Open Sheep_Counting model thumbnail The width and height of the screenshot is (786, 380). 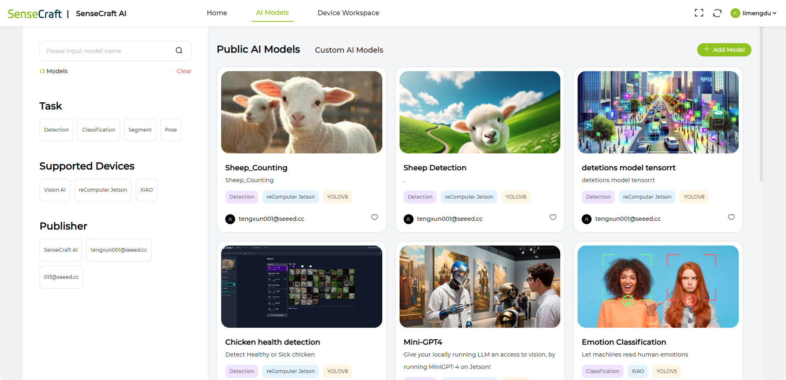302,112
